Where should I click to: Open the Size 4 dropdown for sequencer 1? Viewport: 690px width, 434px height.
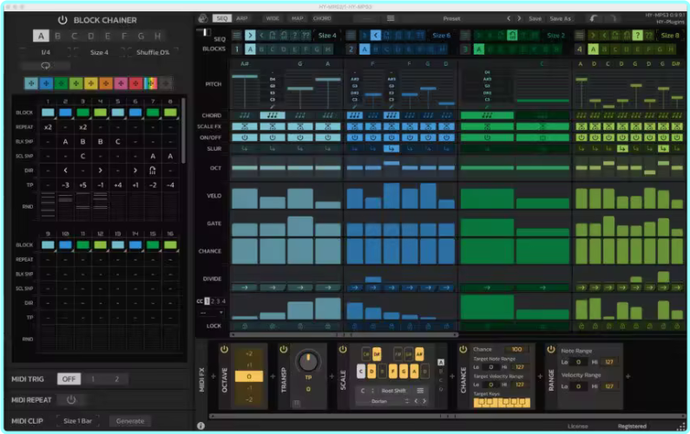click(x=327, y=36)
